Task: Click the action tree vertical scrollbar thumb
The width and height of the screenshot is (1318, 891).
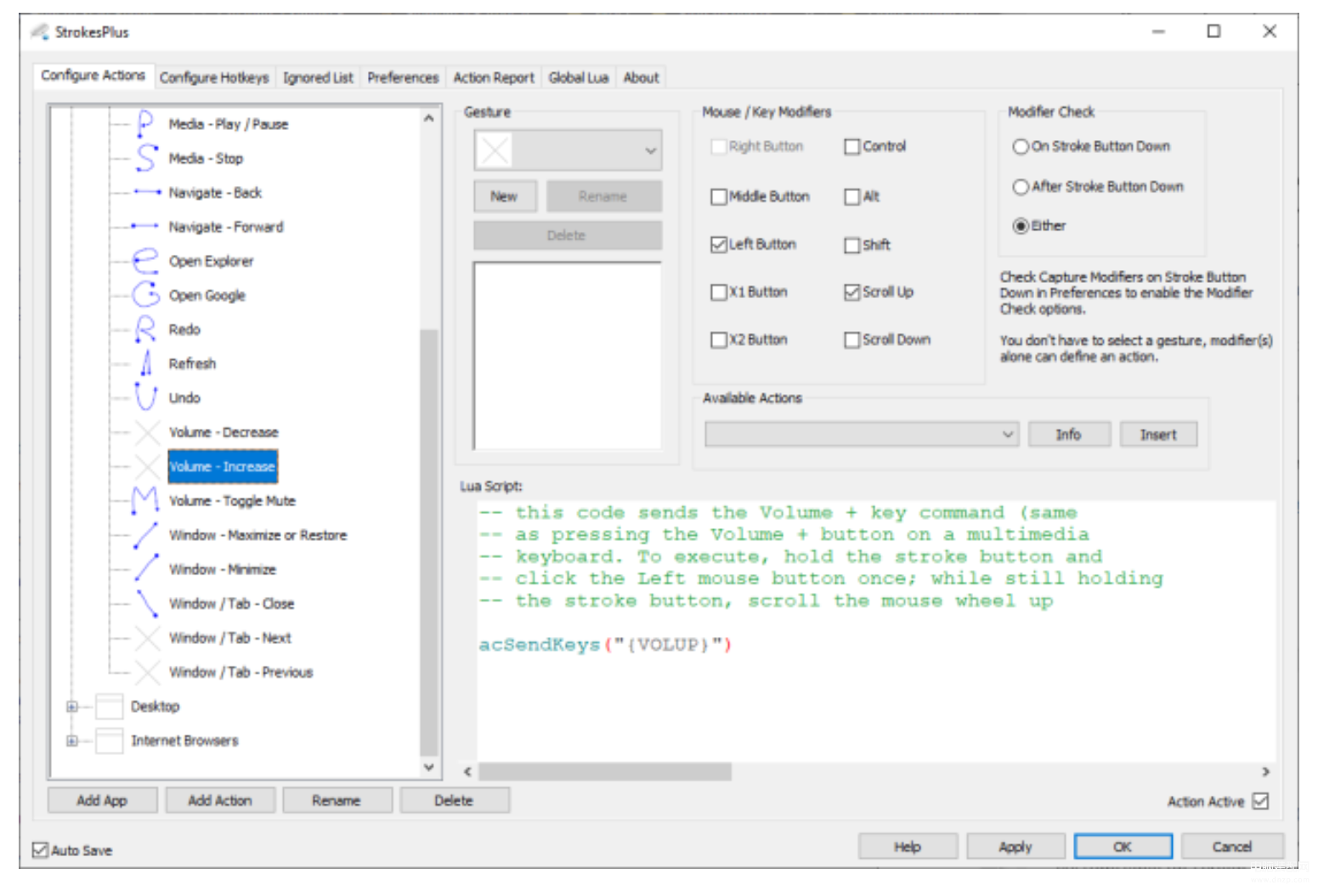Action: pos(429,542)
